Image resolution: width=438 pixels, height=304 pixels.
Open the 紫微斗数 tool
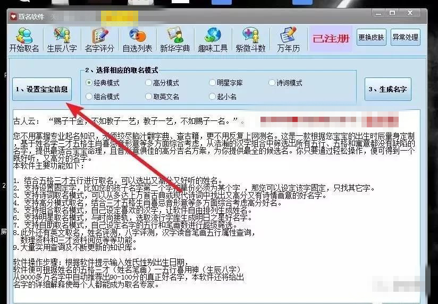250,40
